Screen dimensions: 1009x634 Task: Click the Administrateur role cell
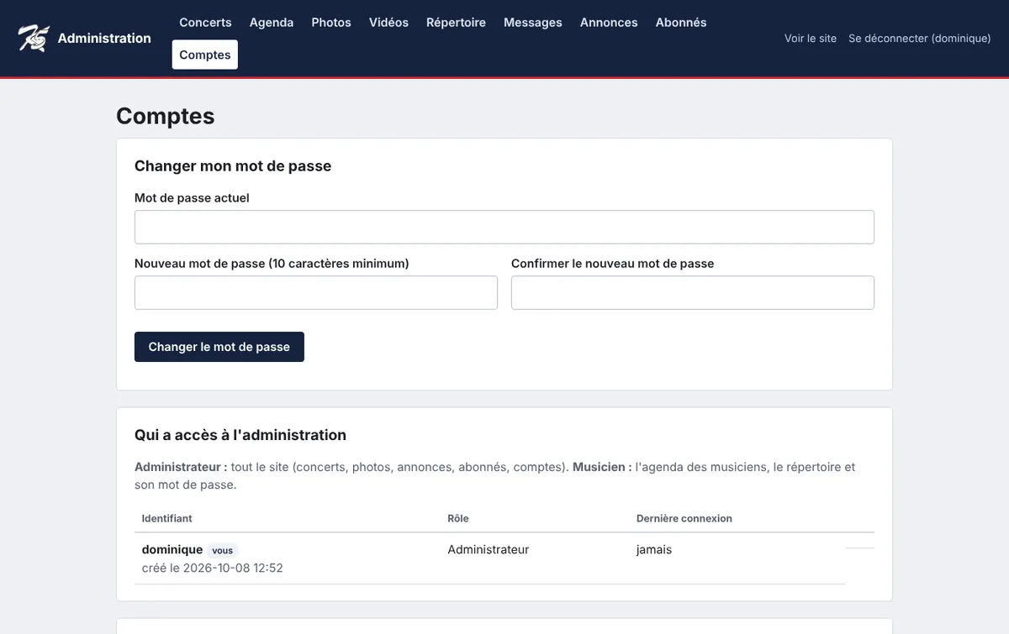(489, 550)
